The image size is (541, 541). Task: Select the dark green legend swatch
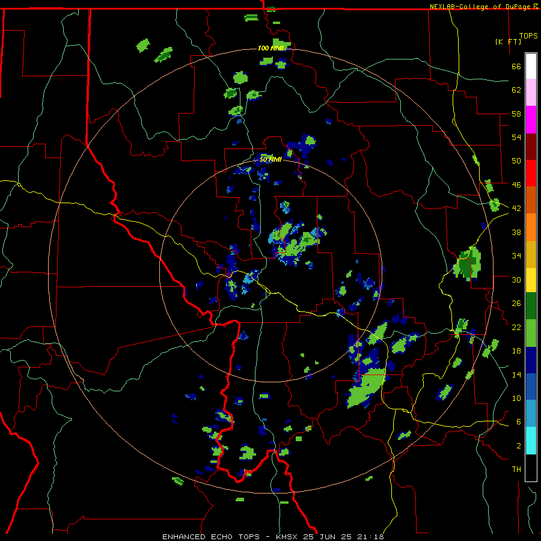[x=531, y=306]
